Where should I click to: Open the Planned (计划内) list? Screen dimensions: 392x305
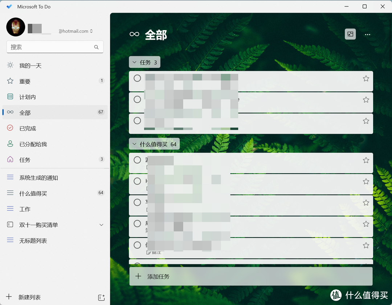tap(55, 97)
